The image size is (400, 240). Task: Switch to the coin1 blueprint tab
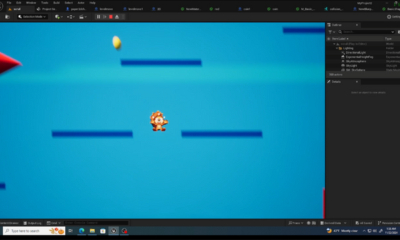pyautogui.click(x=245, y=9)
